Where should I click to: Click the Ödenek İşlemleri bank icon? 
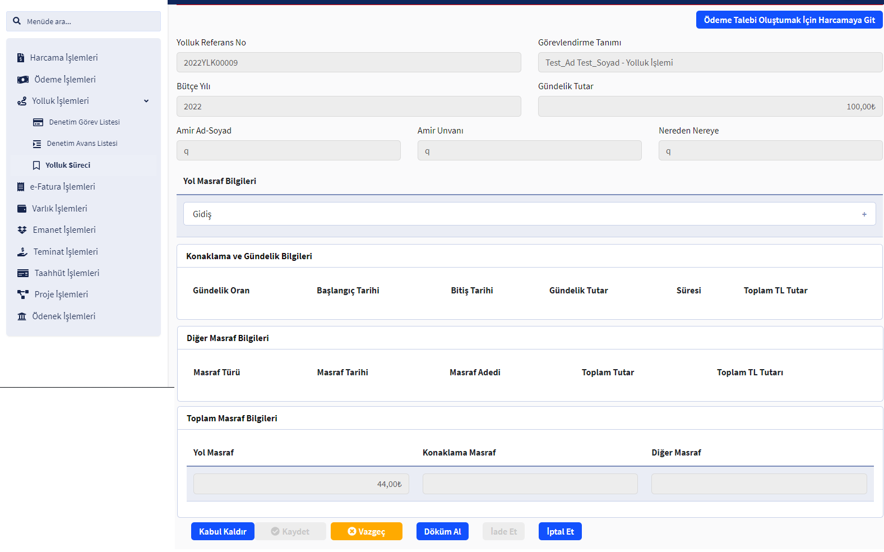coord(22,316)
